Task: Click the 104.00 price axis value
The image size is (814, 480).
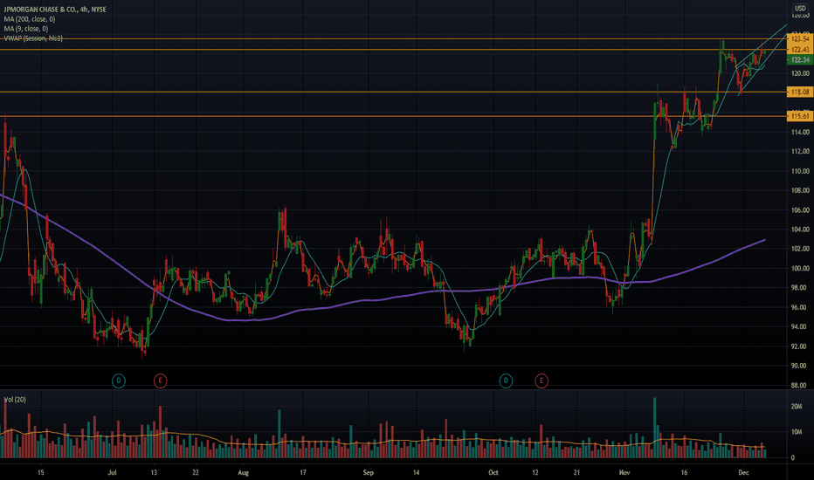Action: (800, 230)
